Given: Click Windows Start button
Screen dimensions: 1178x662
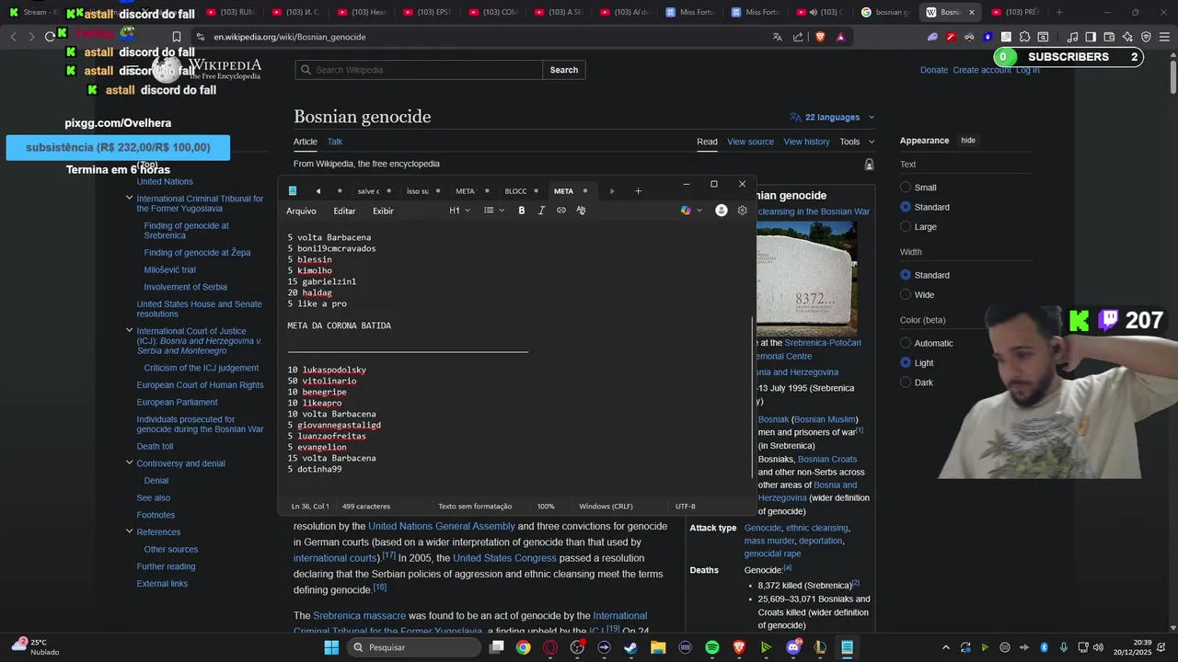Looking at the screenshot, I should click(x=331, y=647).
